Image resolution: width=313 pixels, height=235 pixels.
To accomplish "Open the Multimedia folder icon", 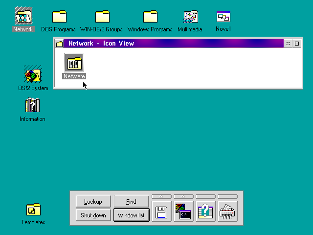I will [191, 16].
